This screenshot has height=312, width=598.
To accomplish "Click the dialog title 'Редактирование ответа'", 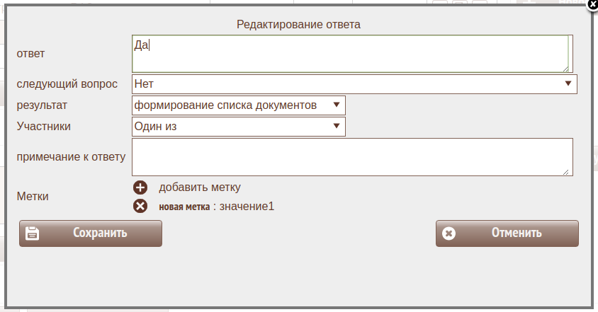I will [x=298, y=25].
